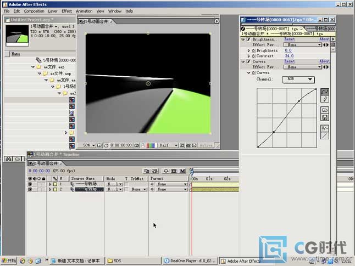The height and width of the screenshot is (266, 355).
Task: Select the 1号动画合并 Timeline tab
Action: coord(46,163)
